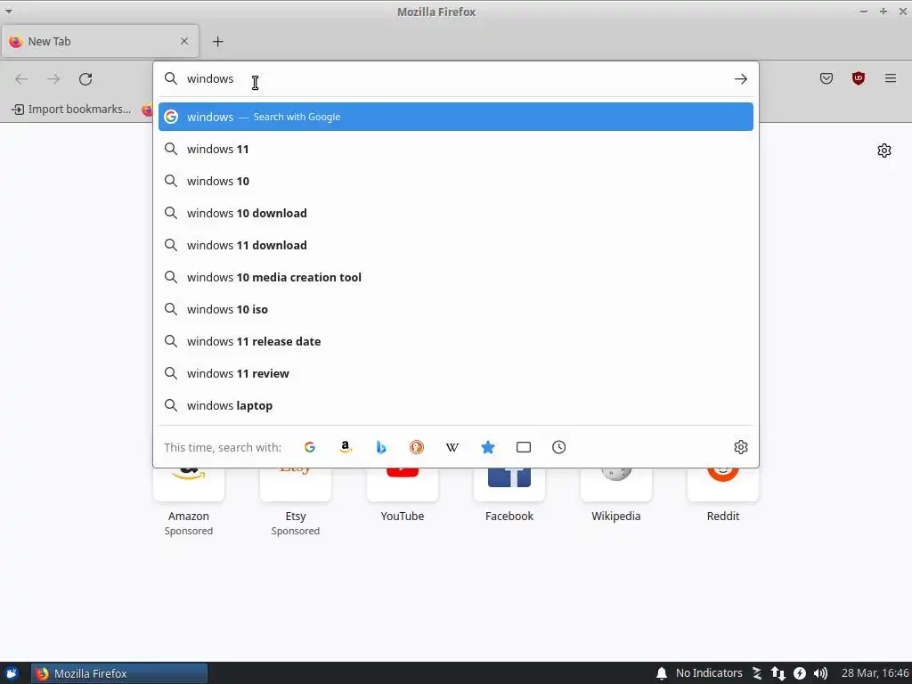The width and height of the screenshot is (912, 684).
Task: Click the back navigation arrow
Action: pyautogui.click(x=21, y=78)
